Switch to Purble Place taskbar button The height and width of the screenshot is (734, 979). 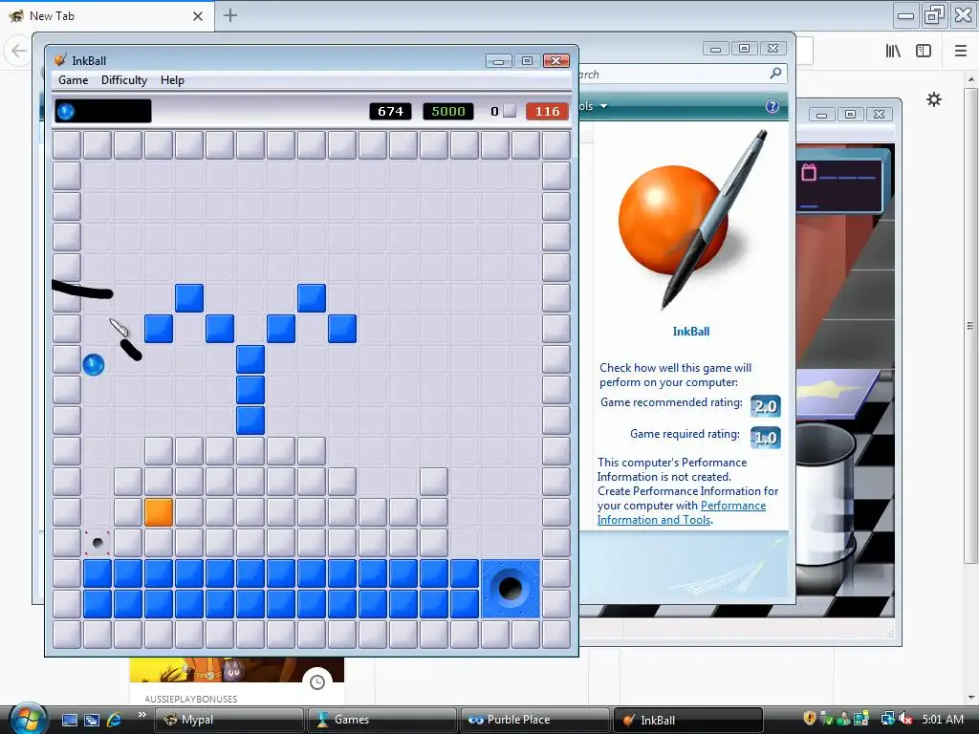534,720
